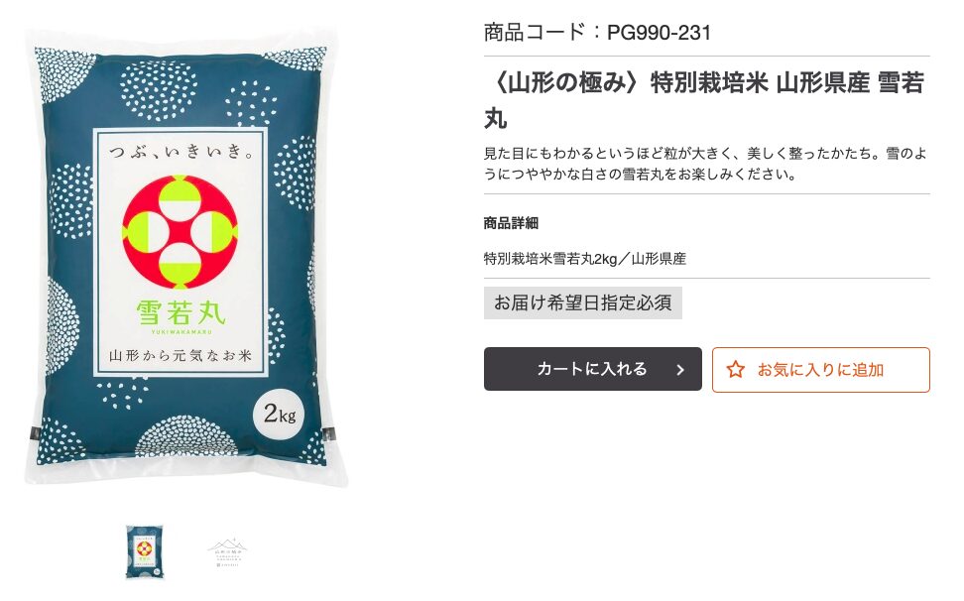Click the 2kg weight circle on the bag

tap(279, 414)
